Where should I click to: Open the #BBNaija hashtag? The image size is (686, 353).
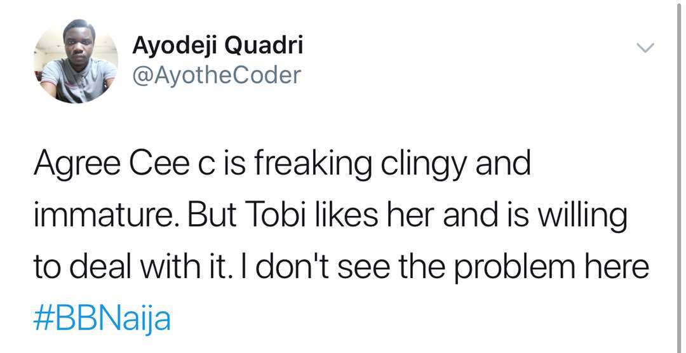pos(102,317)
